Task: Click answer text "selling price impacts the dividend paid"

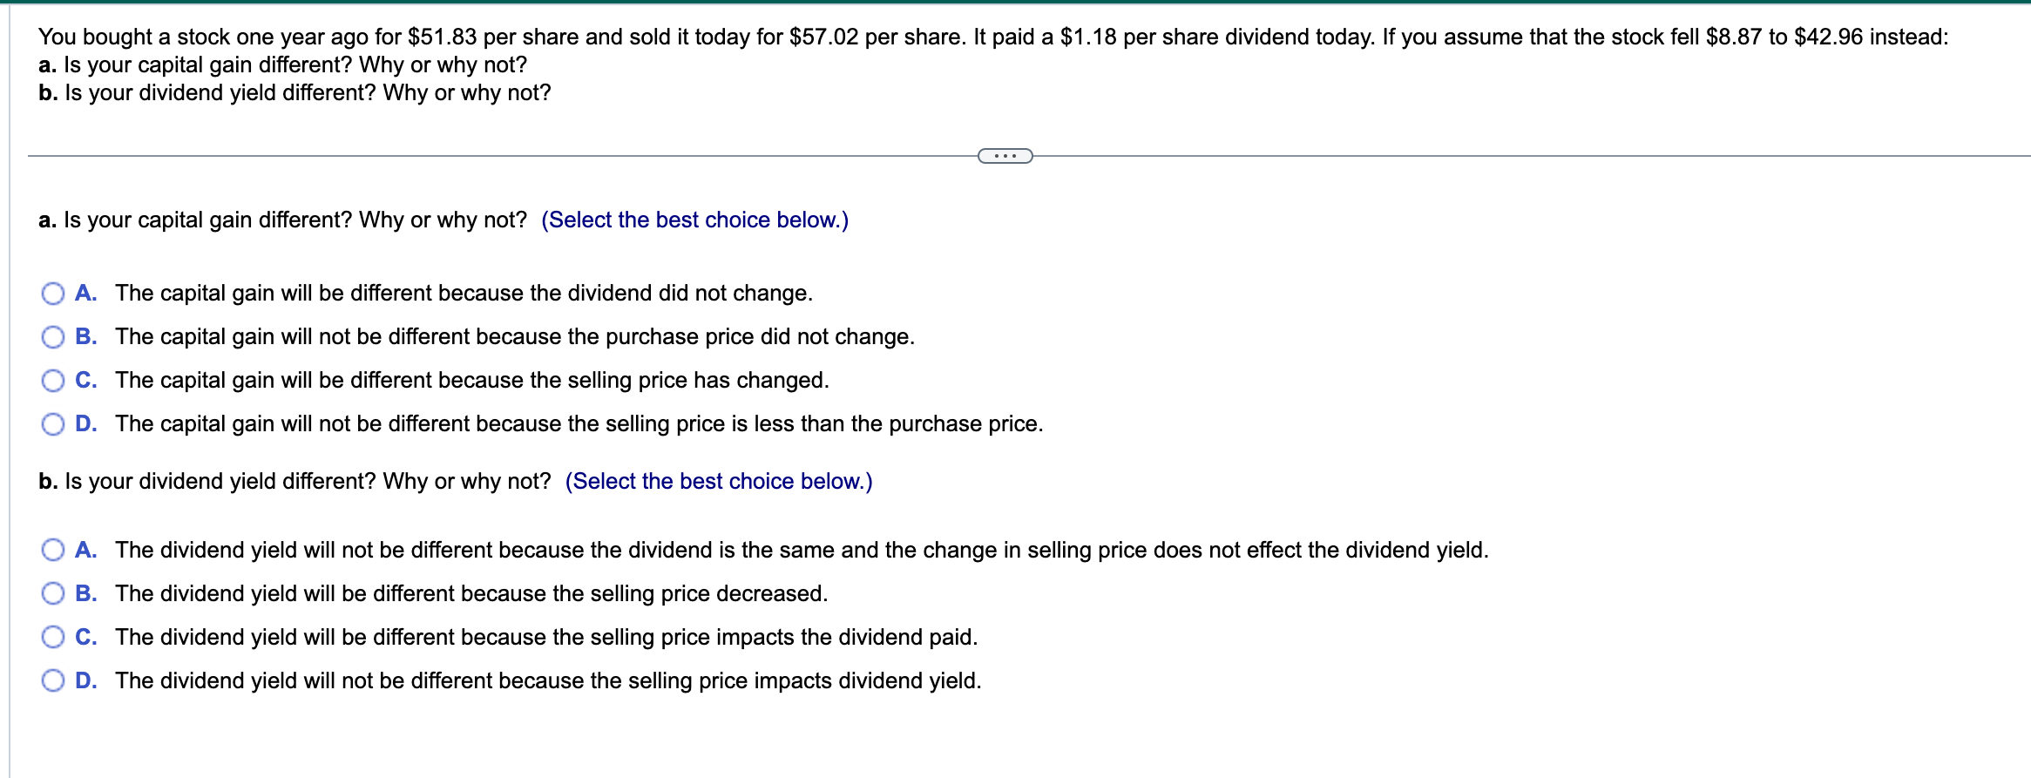Action: (x=545, y=637)
